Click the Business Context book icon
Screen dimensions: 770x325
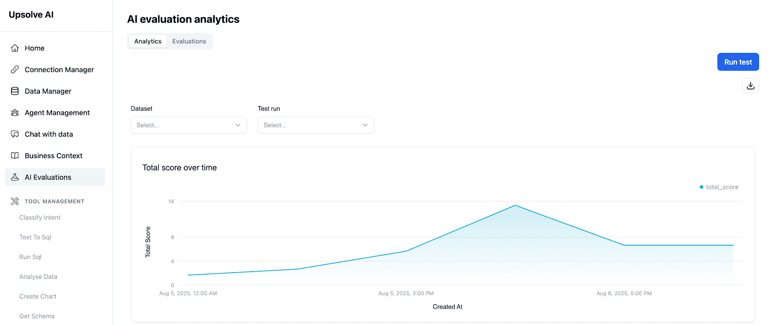pos(15,155)
